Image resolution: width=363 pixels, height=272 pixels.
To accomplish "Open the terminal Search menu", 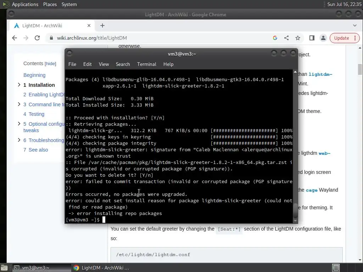I will click(123, 64).
